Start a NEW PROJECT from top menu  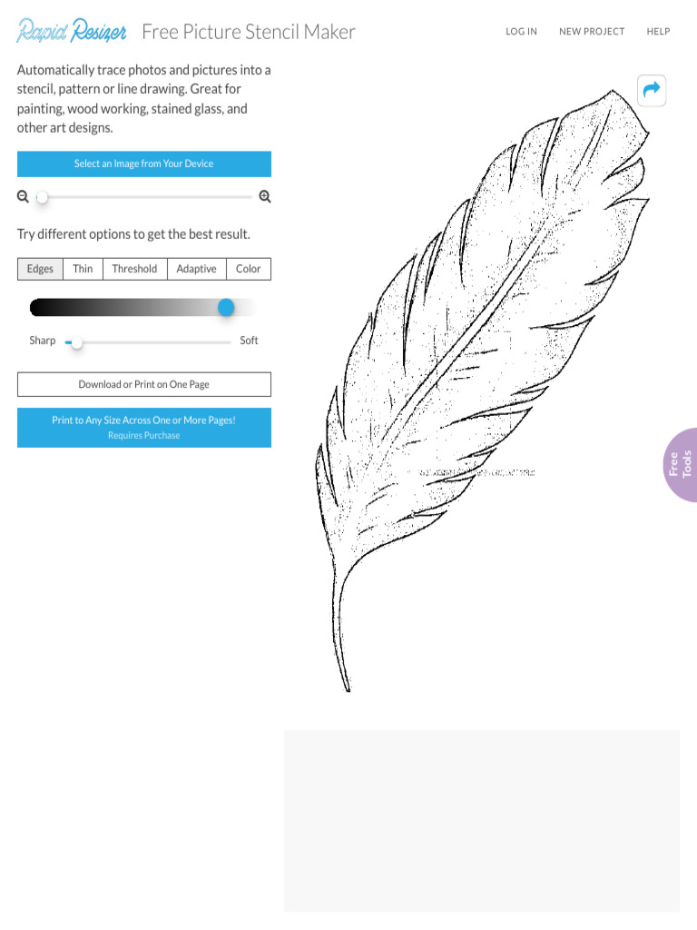pos(592,32)
